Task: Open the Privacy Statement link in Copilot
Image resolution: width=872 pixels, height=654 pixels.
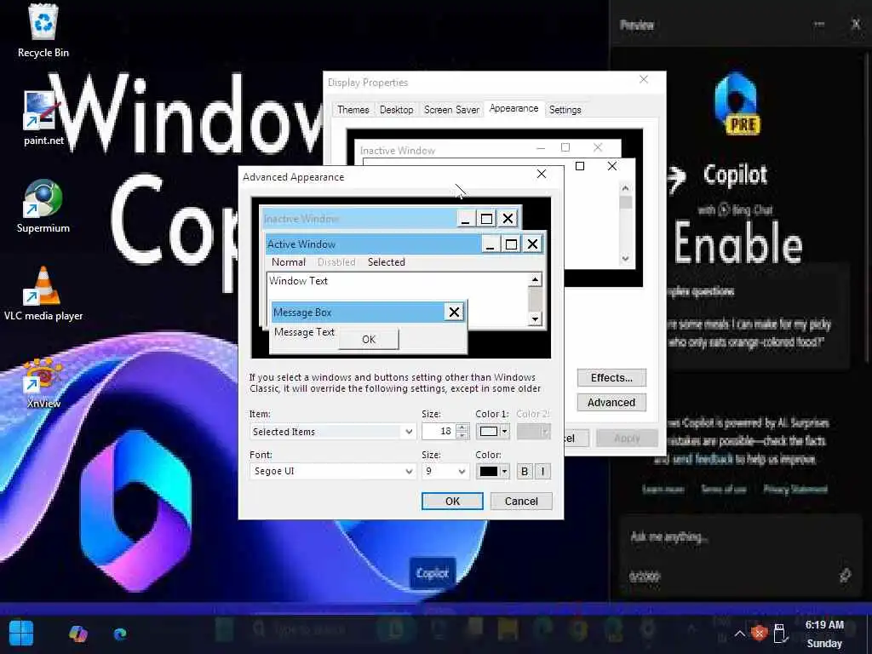Action: pos(795,490)
